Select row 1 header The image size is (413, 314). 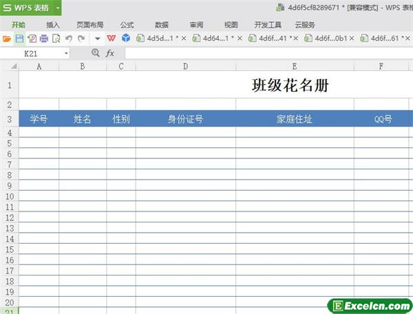point(10,85)
